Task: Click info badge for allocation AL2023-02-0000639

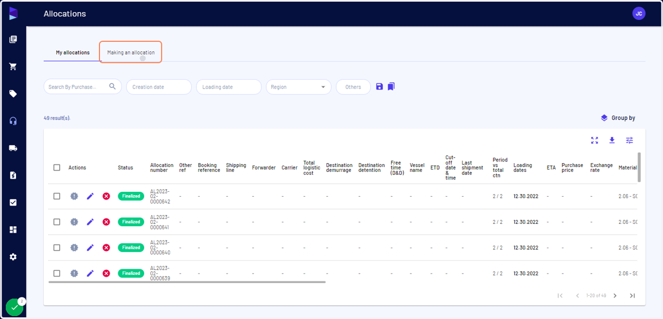Action: click(x=74, y=273)
